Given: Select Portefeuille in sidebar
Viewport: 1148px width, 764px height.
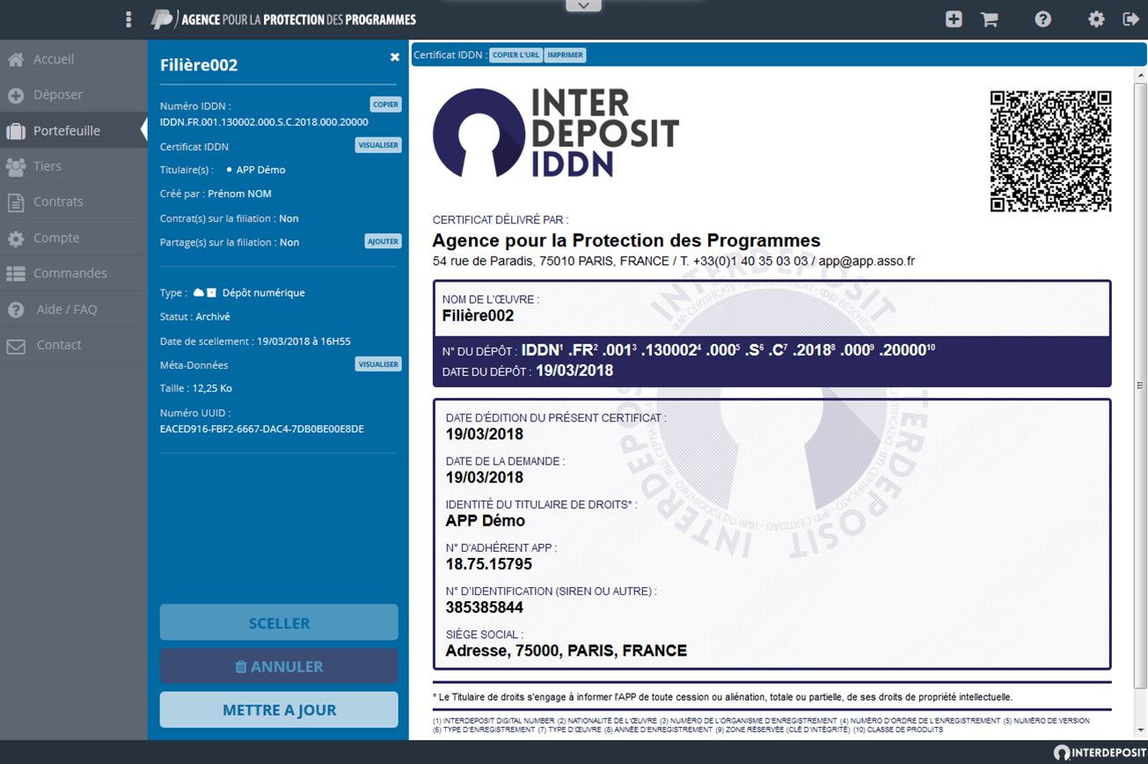Looking at the screenshot, I should coord(74,130).
